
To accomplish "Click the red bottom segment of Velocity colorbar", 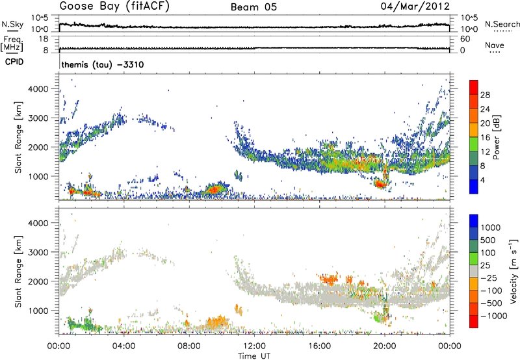I will point(474,322).
